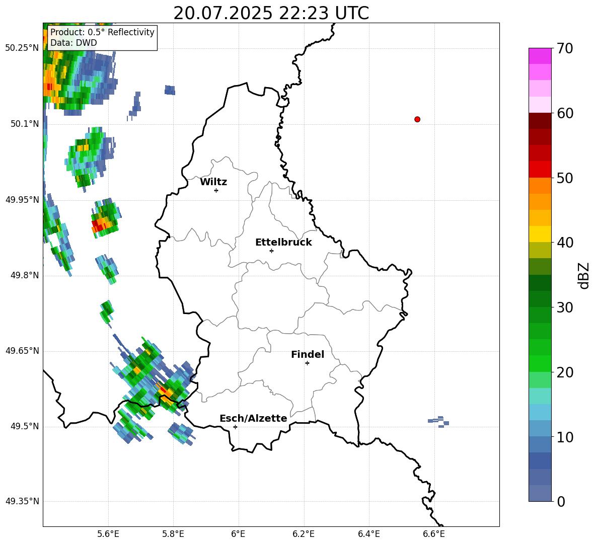The image size is (596, 544).
Task: Pick the bright green swatch at 20 dBZ
Action: pyautogui.click(x=540, y=363)
